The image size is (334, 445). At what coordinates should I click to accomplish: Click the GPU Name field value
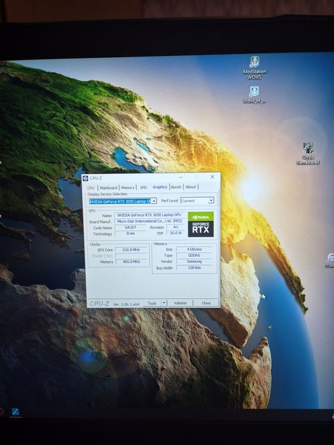[150, 215]
